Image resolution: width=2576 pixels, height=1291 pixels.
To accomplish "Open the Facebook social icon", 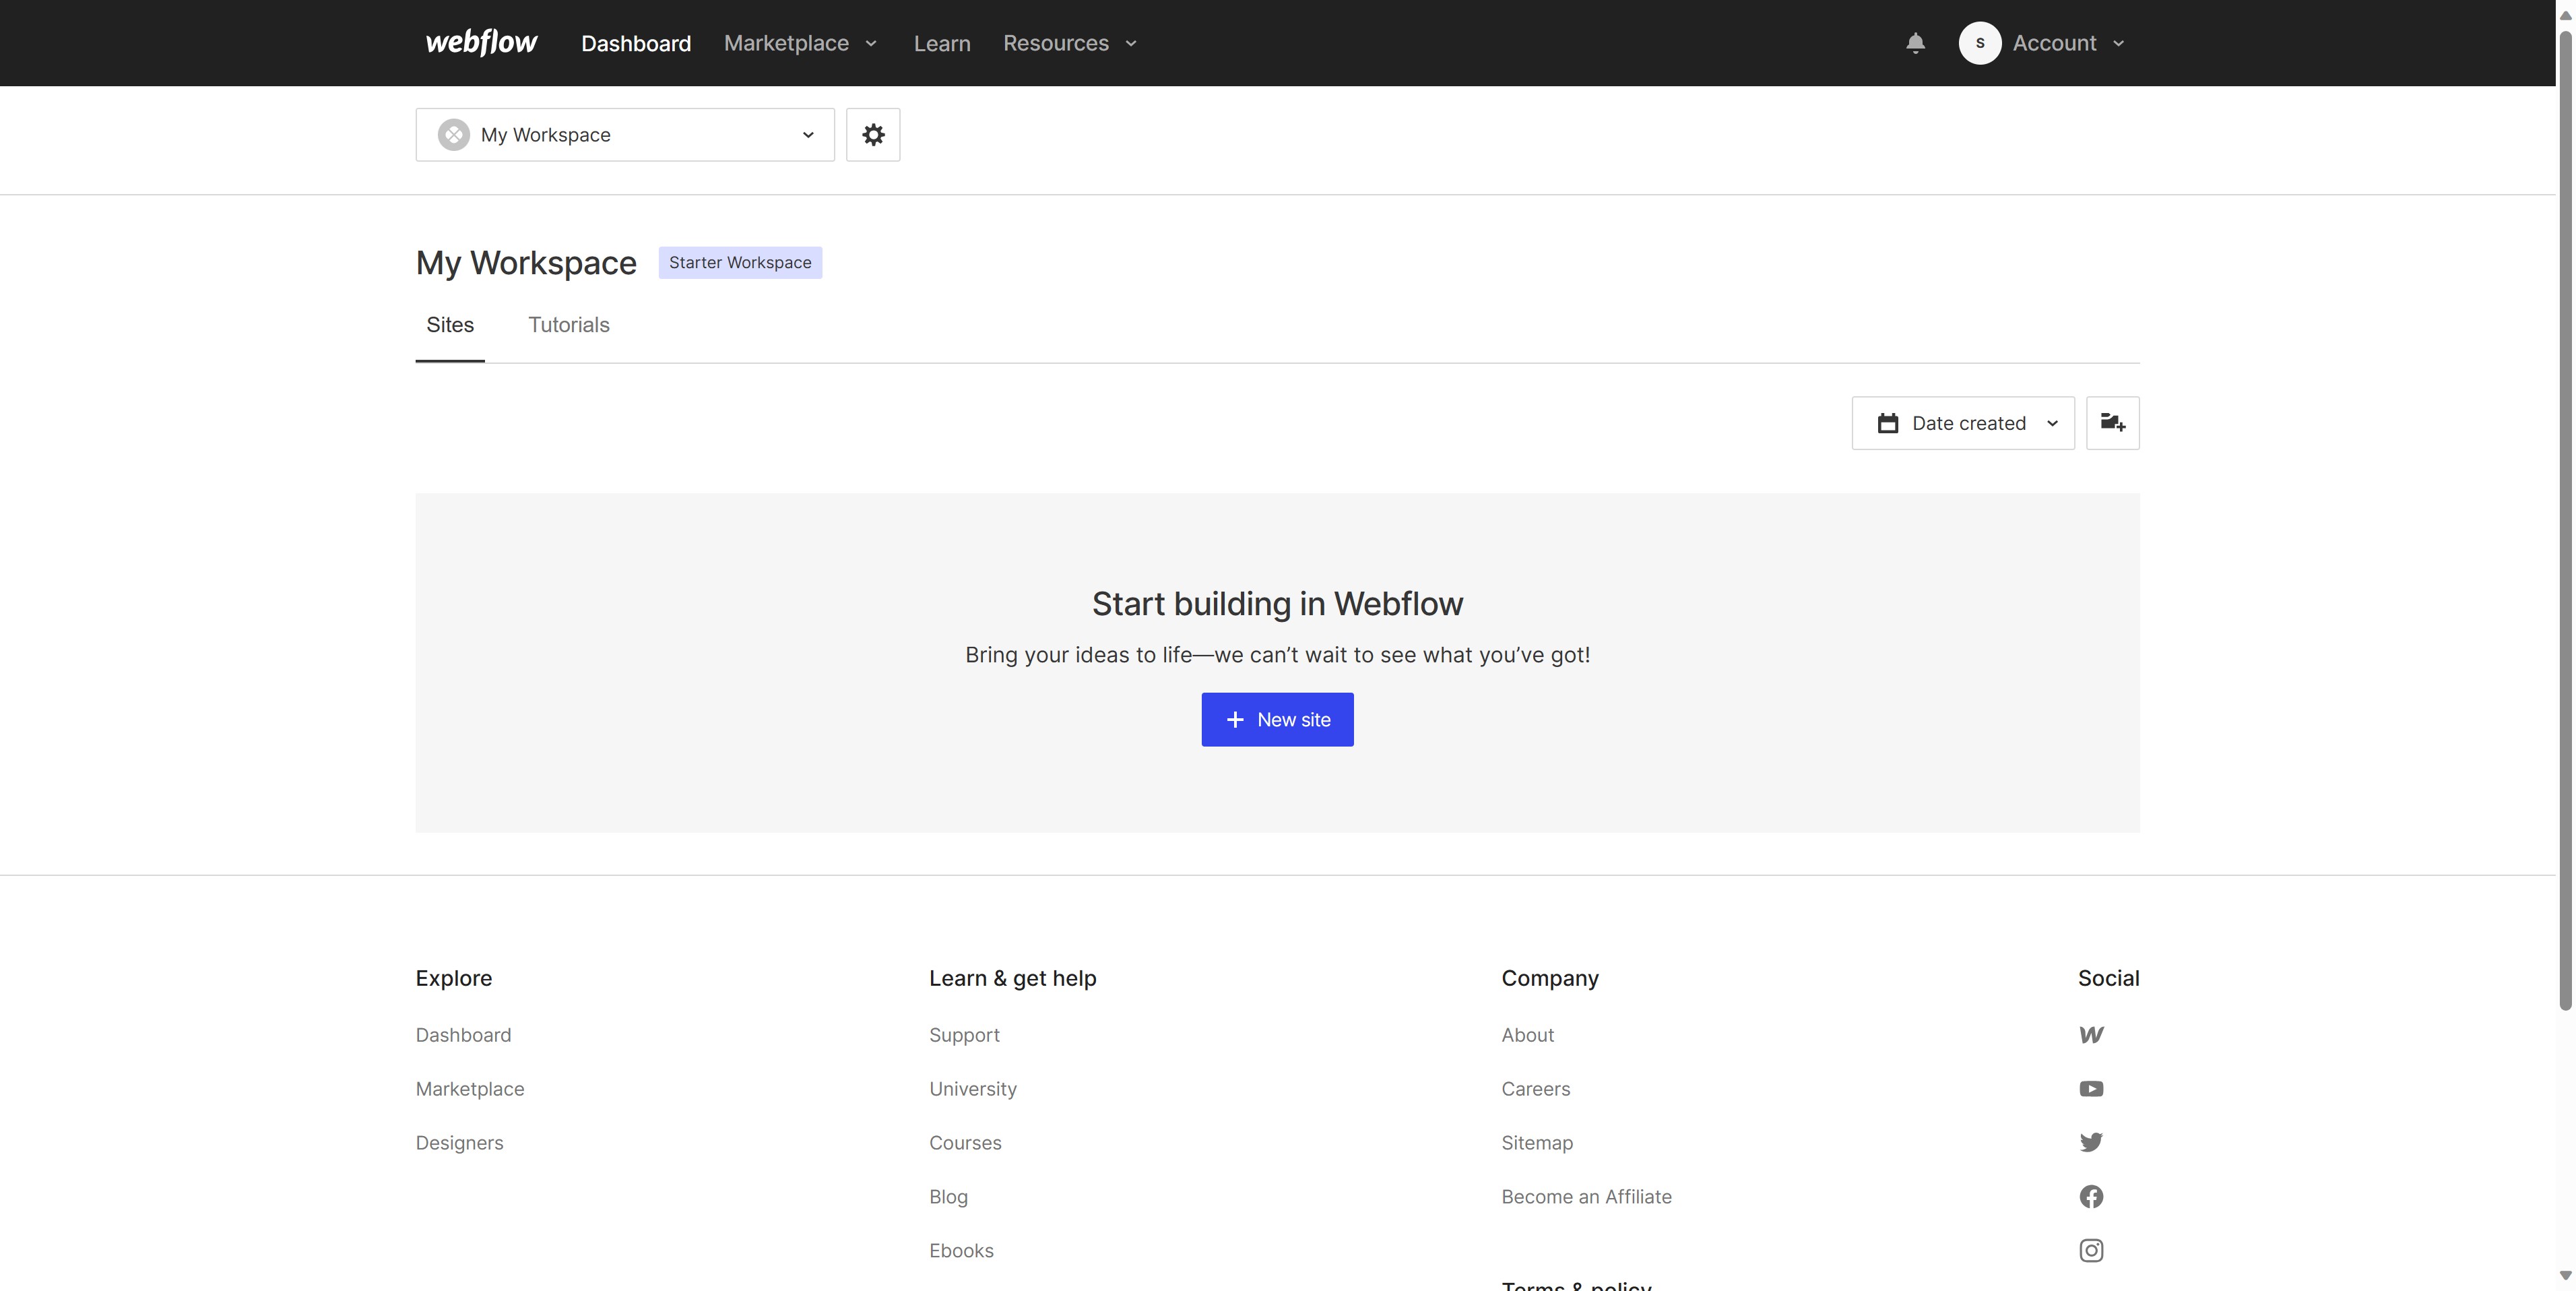I will pos(2091,1197).
